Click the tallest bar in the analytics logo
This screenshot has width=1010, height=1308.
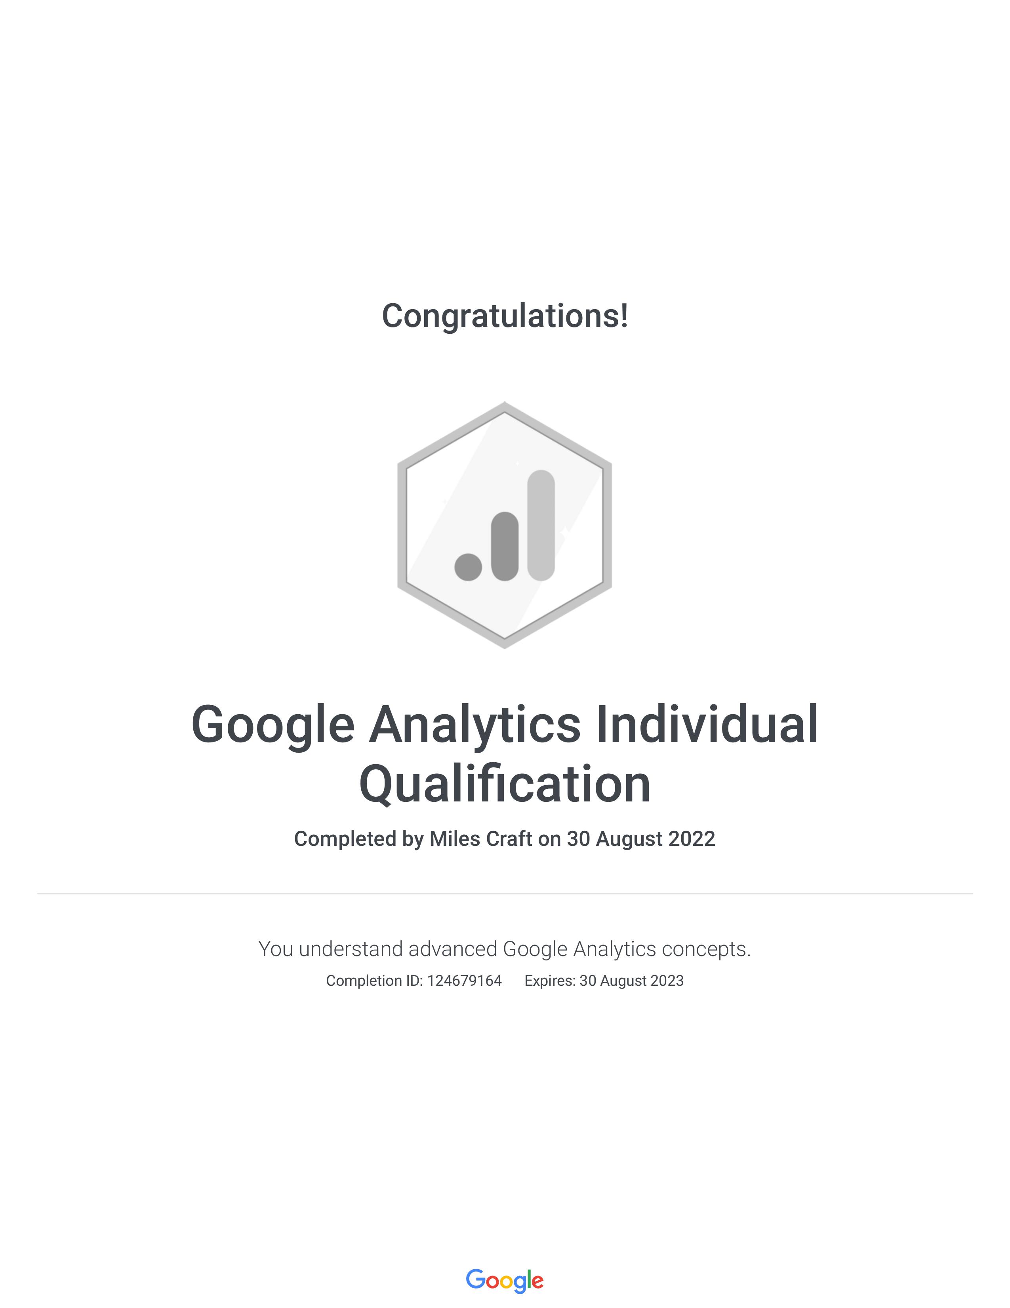pyautogui.click(x=541, y=525)
